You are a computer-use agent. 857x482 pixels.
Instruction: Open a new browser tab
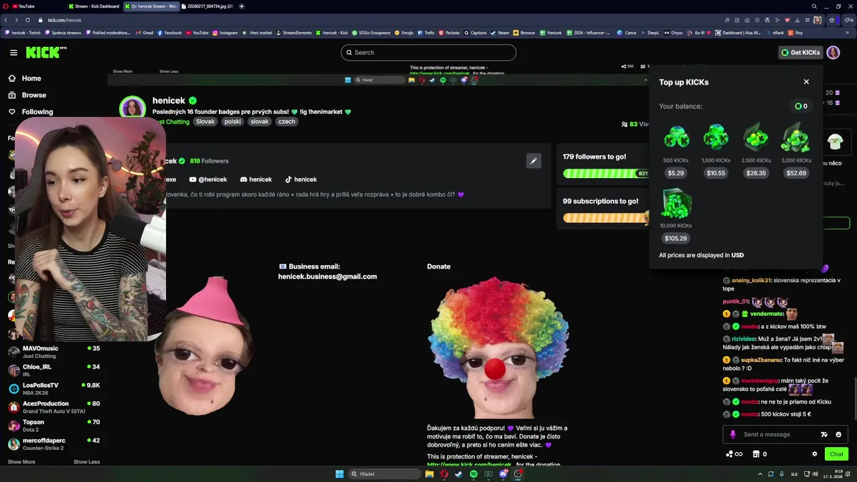coord(242,6)
